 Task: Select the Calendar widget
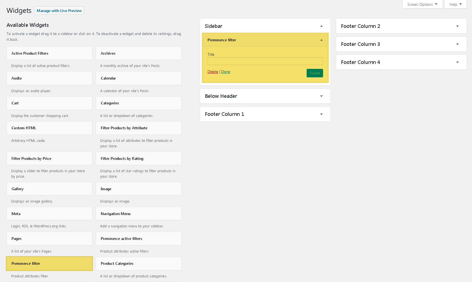click(x=139, y=78)
